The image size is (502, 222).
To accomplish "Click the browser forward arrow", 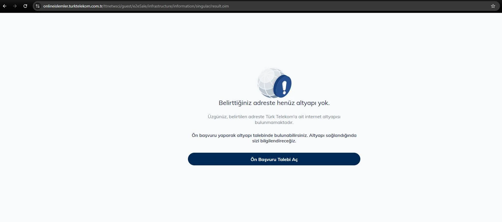I will [15, 6].
